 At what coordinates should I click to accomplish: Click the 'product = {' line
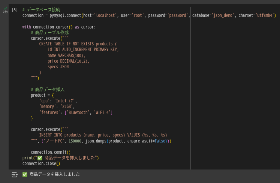pyautogui.click(x=42, y=95)
